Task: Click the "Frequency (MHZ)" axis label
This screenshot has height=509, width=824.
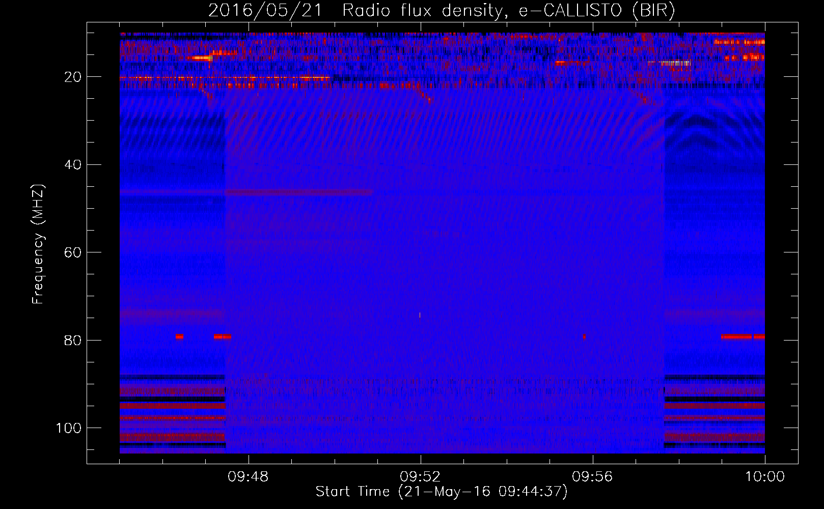Action: (x=38, y=244)
